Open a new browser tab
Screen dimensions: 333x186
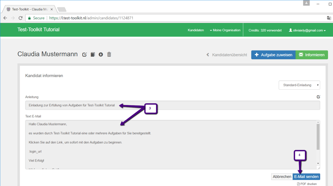point(62,10)
